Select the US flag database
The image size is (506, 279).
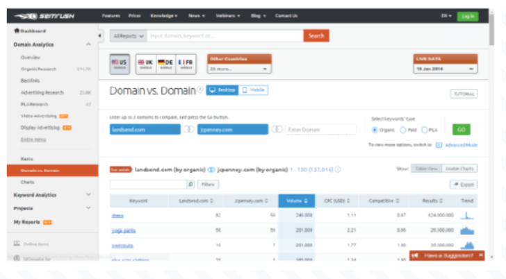pyautogui.click(x=120, y=64)
